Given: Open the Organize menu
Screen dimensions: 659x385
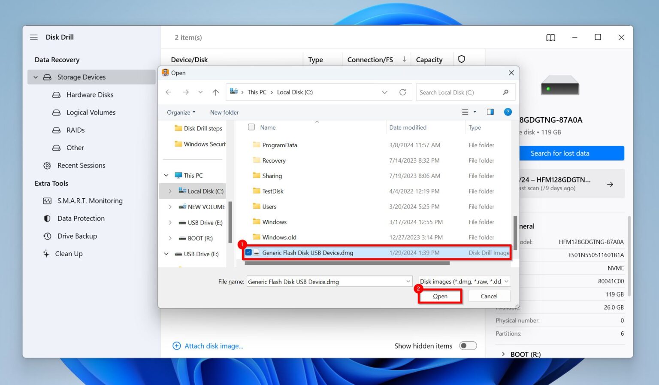Looking at the screenshot, I should pyautogui.click(x=180, y=112).
